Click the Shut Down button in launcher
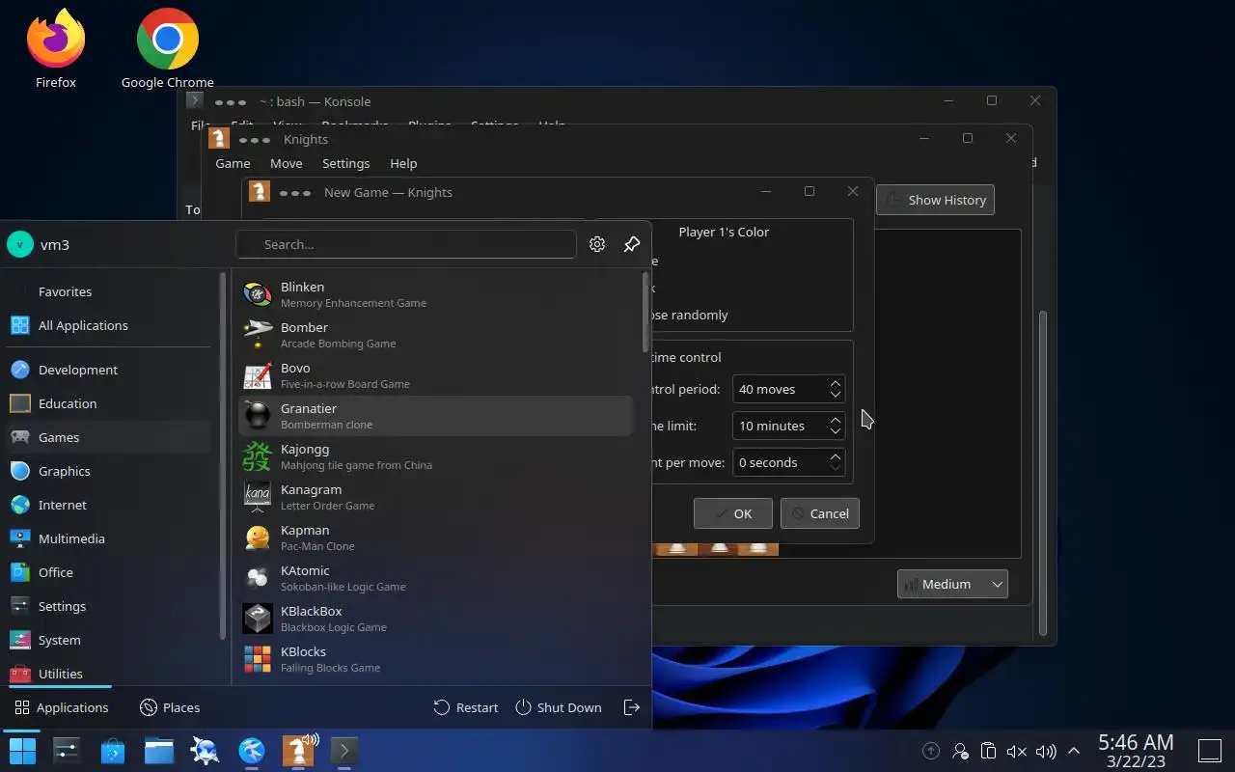1235x772 pixels. 559,707
